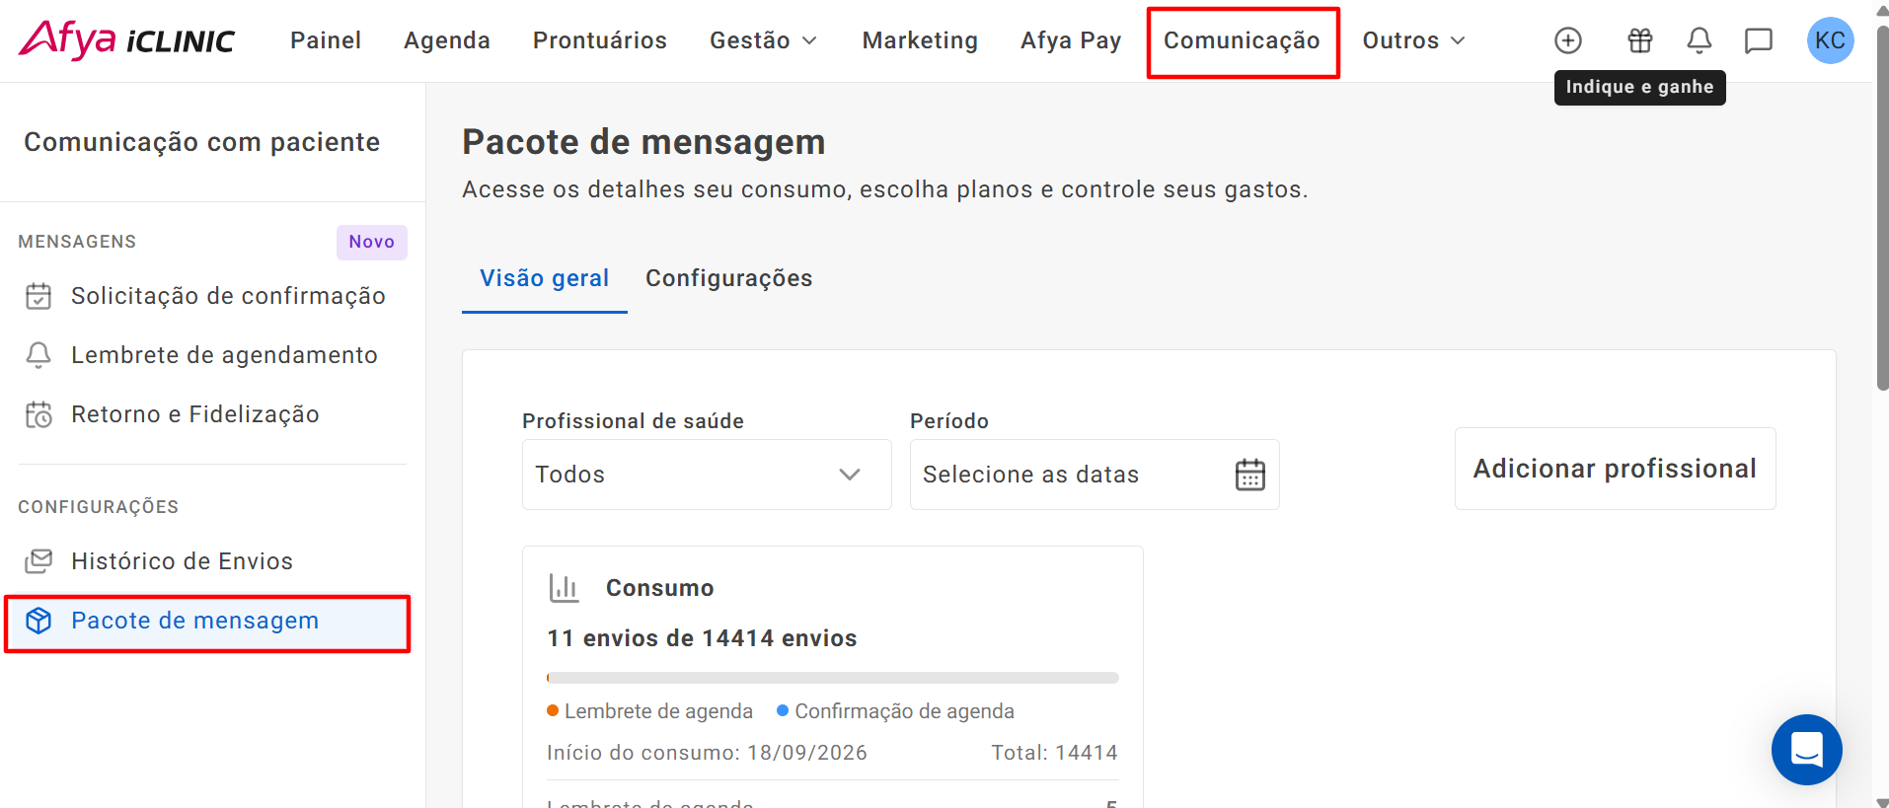This screenshot has width=1889, height=808.
Task: Open the notifications bell icon
Action: (x=1699, y=40)
